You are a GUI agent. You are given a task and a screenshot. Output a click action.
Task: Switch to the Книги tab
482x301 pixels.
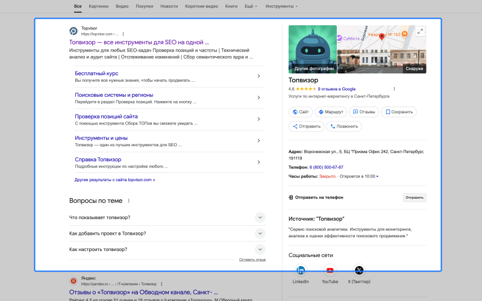click(x=231, y=6)
